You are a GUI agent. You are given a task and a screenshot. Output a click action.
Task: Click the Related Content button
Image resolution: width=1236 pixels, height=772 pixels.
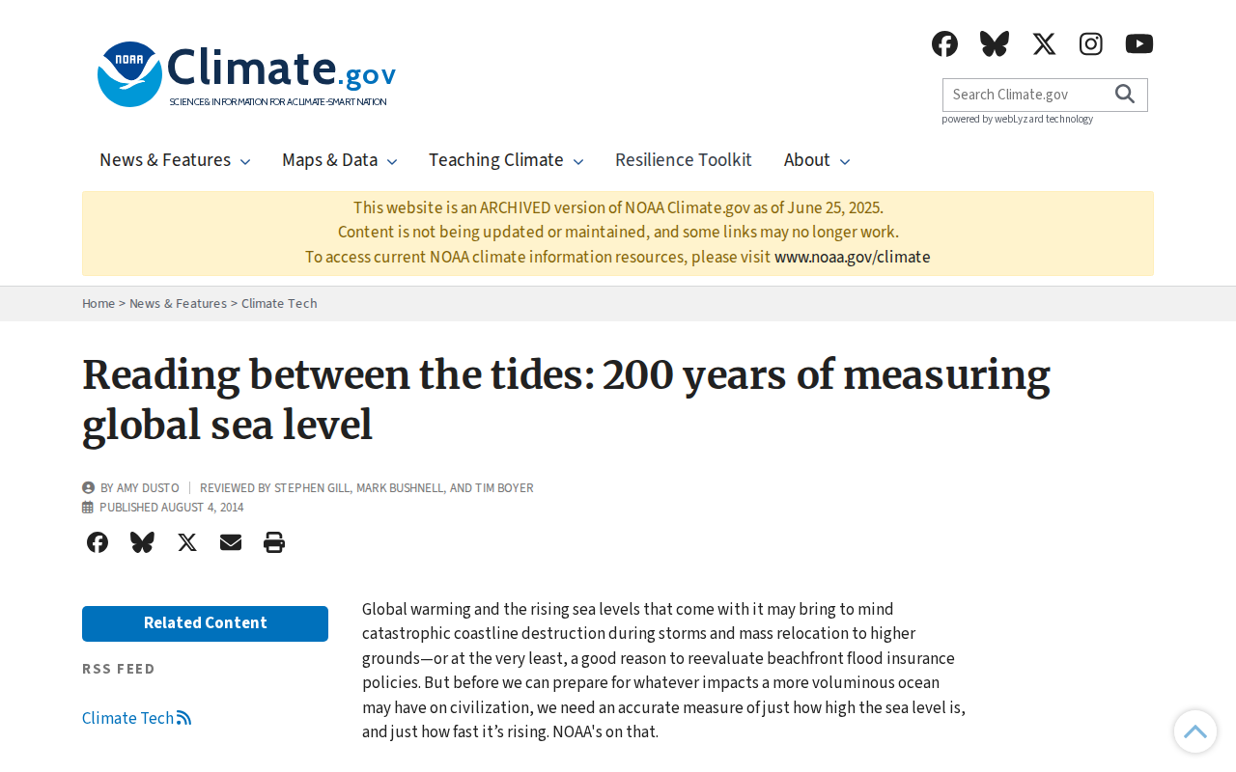[205, 623]
